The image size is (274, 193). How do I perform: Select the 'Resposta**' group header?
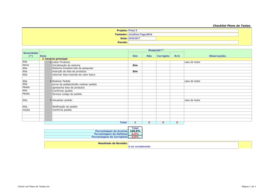pos(156,50)
